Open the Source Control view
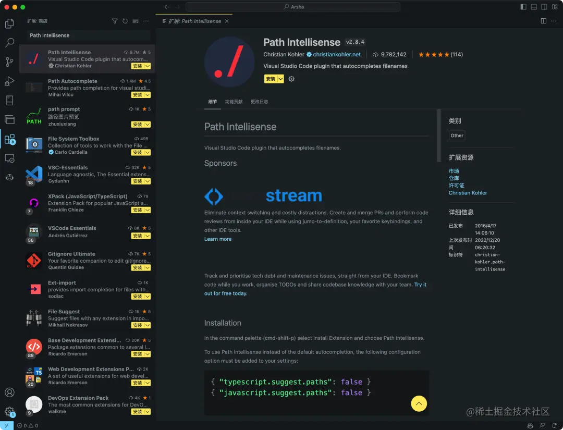The height and width of the screenshot is (430, 563). tap(10, 62)
